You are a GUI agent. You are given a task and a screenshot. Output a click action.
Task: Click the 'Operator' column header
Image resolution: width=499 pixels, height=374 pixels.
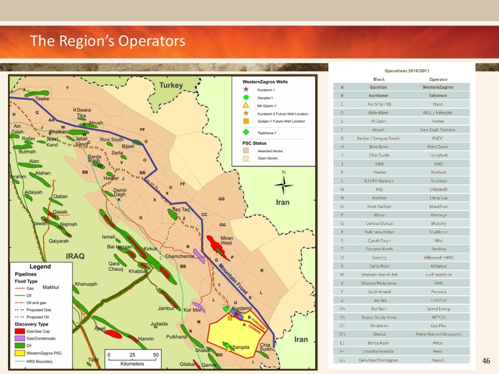click(x=438, y=79)
